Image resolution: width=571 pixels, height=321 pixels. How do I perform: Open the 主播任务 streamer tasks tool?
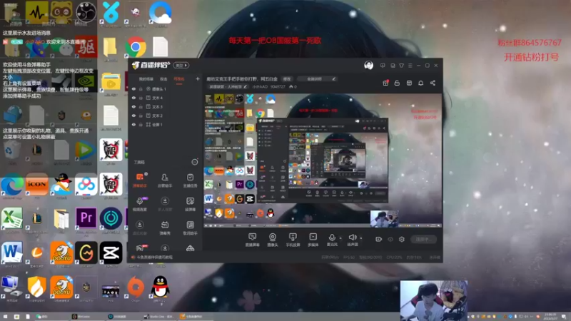pos(190,180)
